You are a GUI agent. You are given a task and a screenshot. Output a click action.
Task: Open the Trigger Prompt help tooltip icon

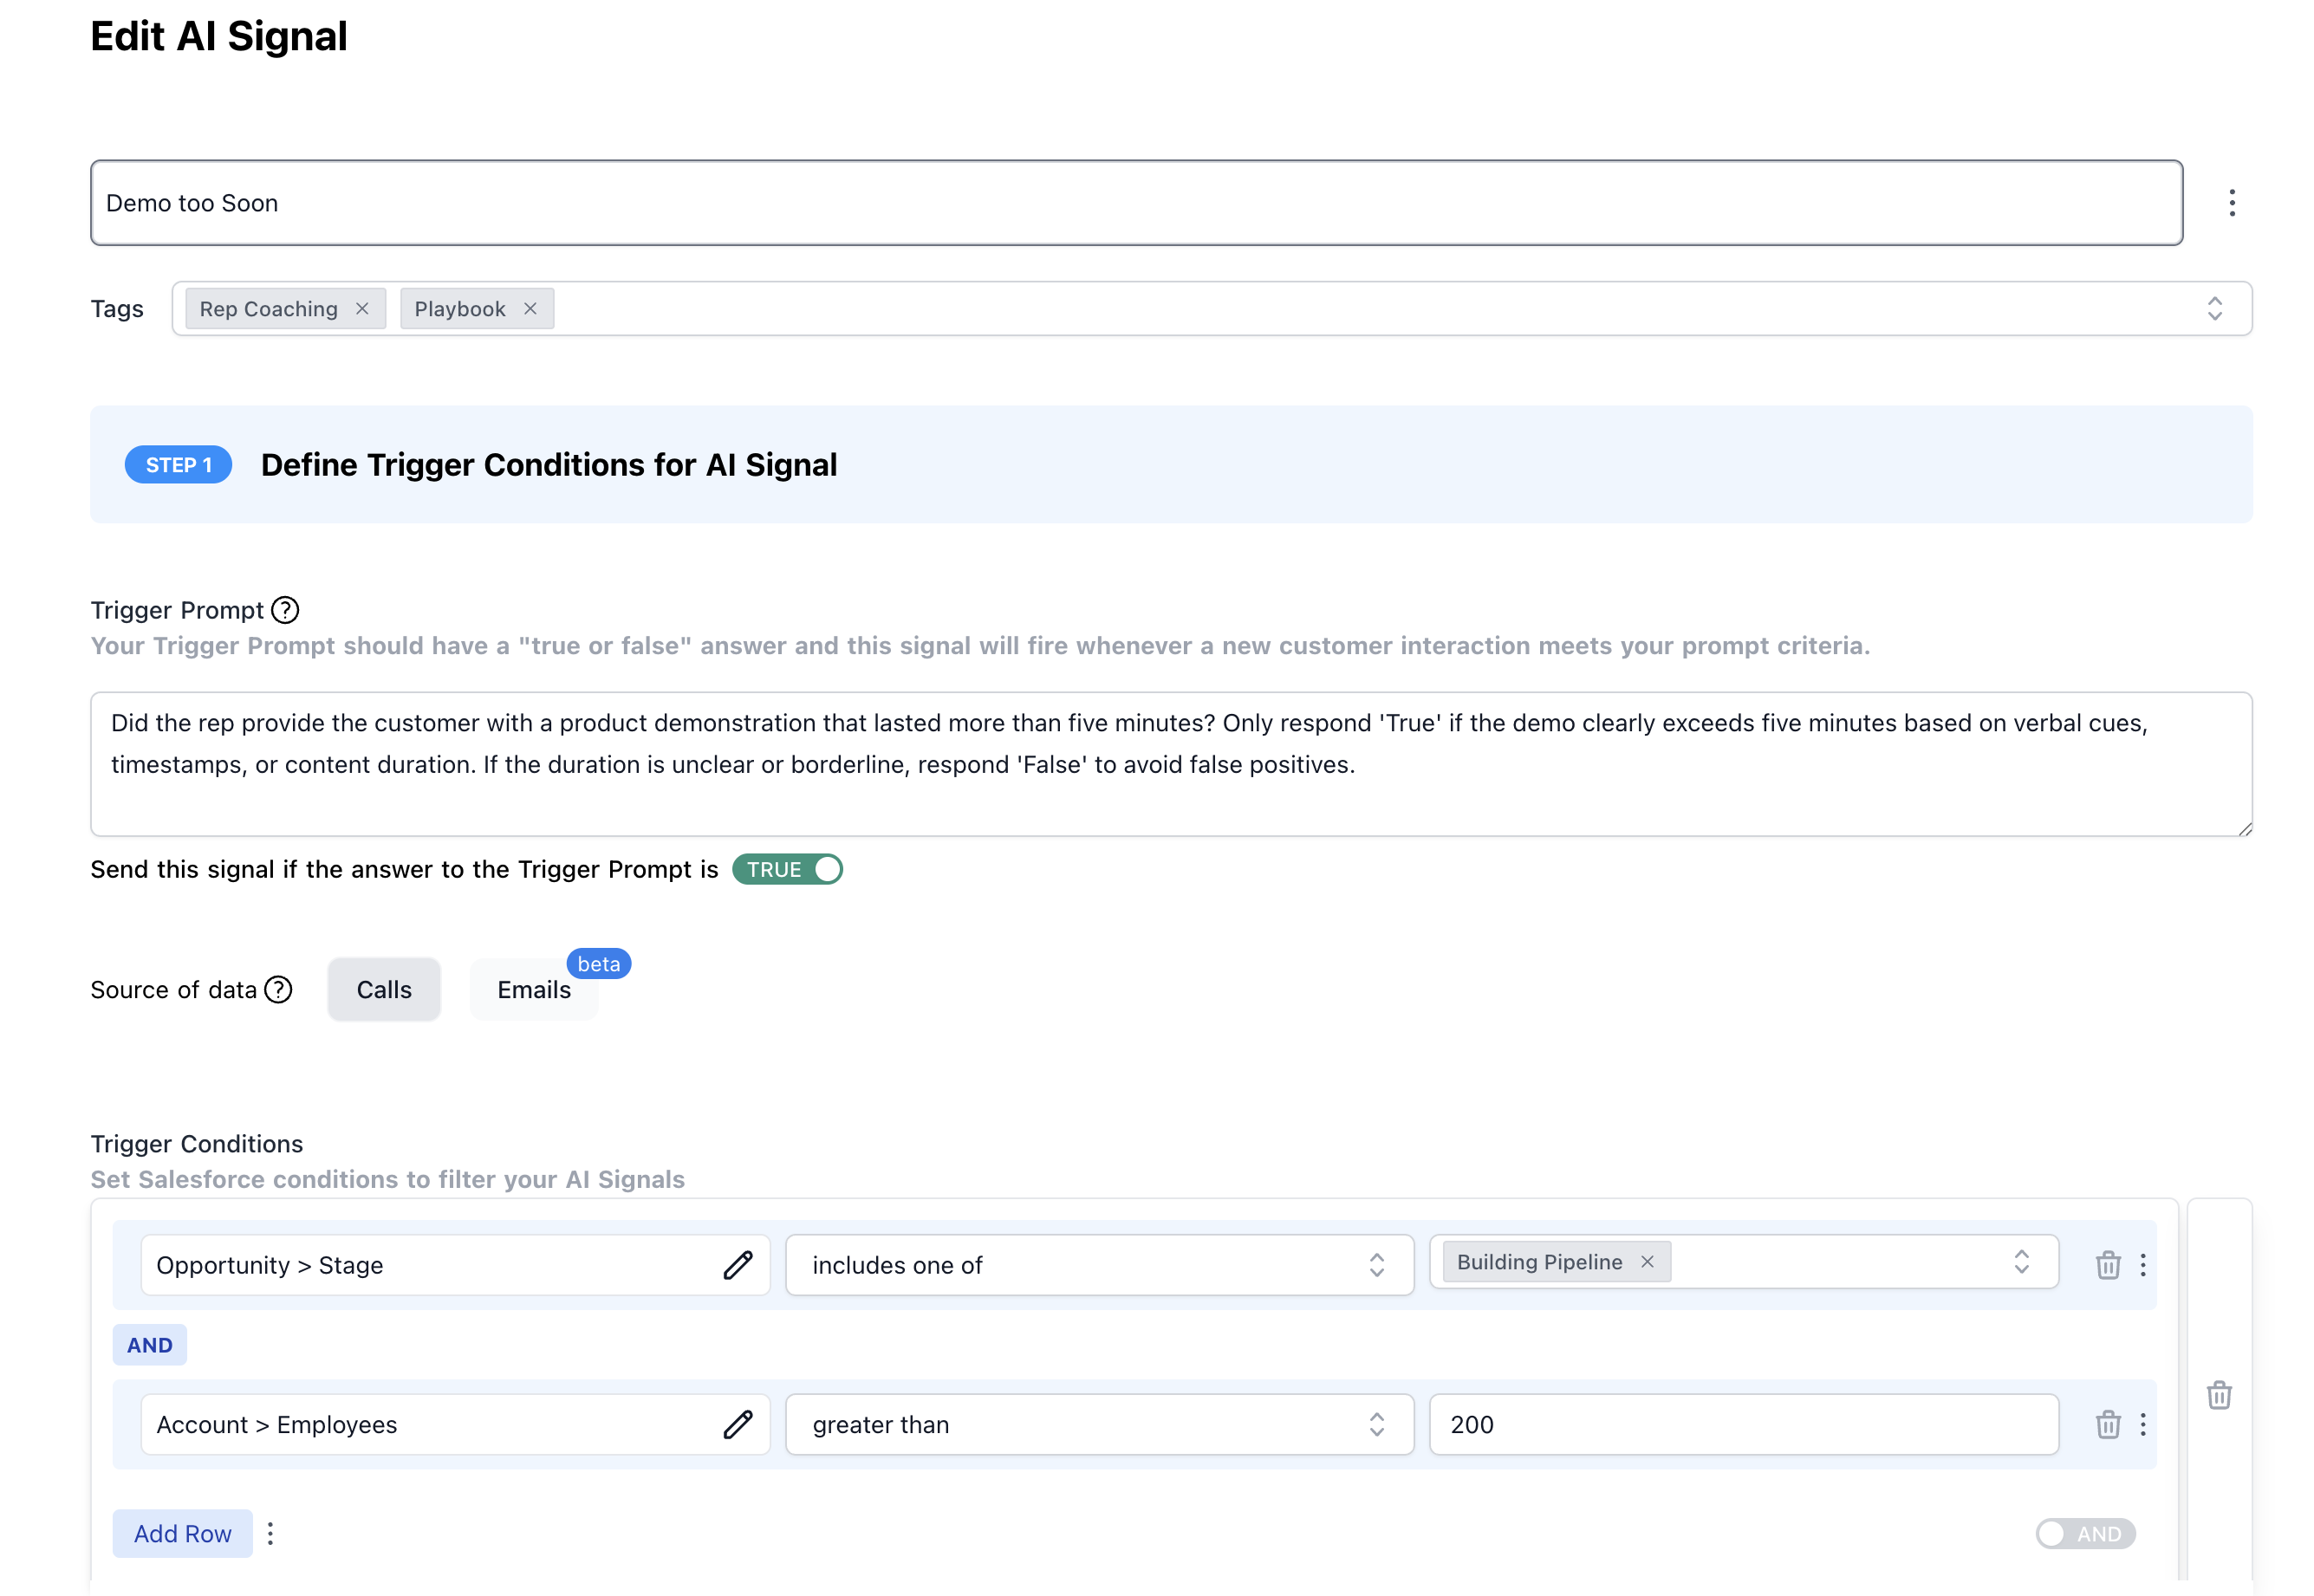click(x=285, y=609)
